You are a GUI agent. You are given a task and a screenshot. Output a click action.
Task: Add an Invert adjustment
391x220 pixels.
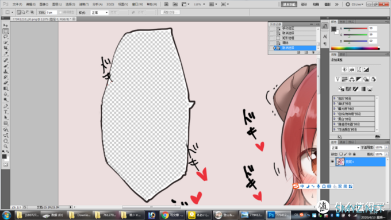pyautogui.click(x=341, y=89)
